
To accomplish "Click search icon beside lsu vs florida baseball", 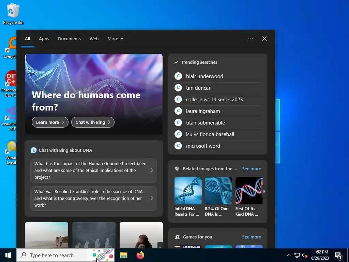I will tap(178, 134).
